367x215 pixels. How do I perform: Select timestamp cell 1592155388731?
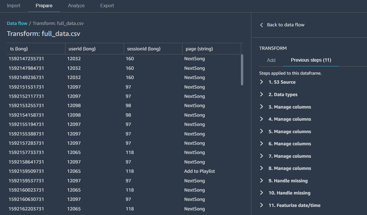[26, 134]
